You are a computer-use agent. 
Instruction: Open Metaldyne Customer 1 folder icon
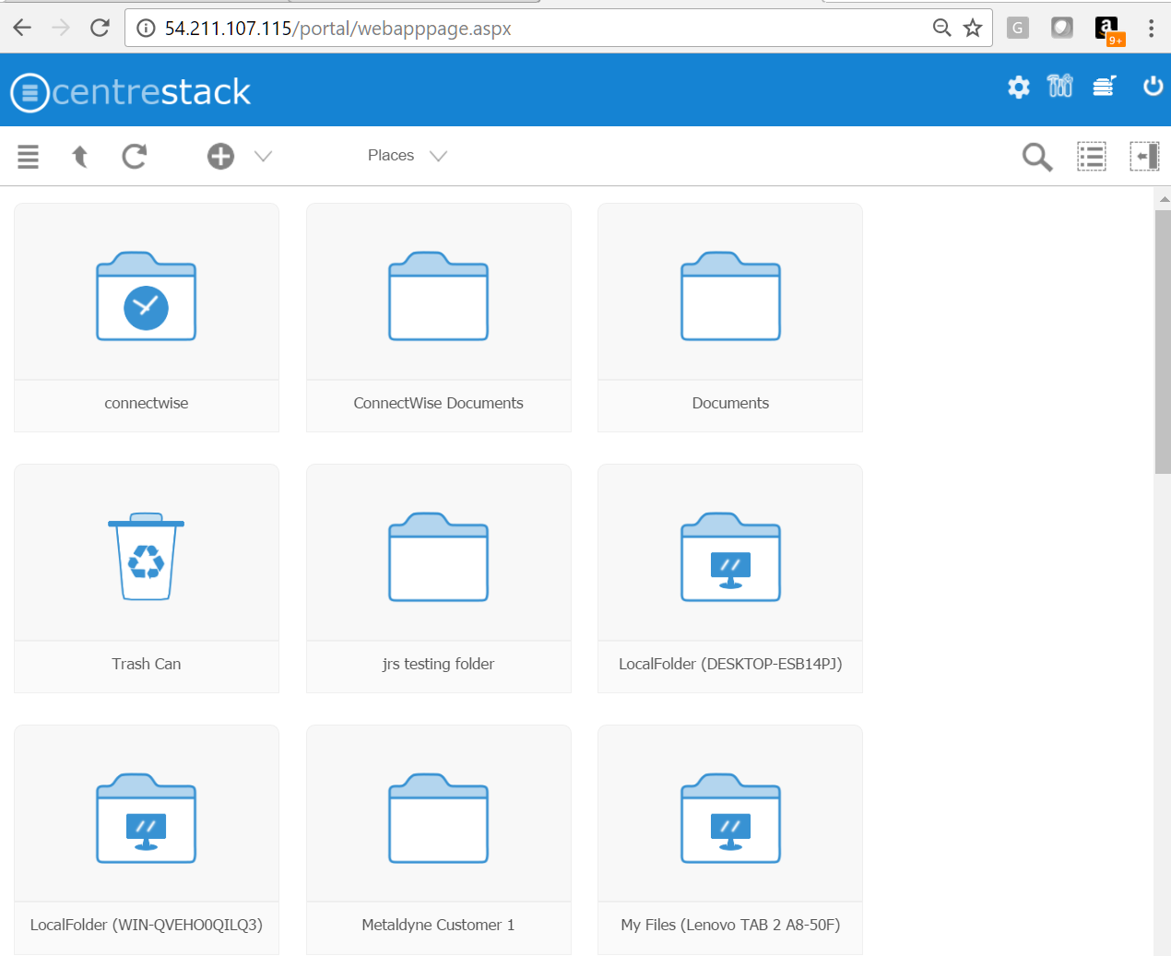439,818
